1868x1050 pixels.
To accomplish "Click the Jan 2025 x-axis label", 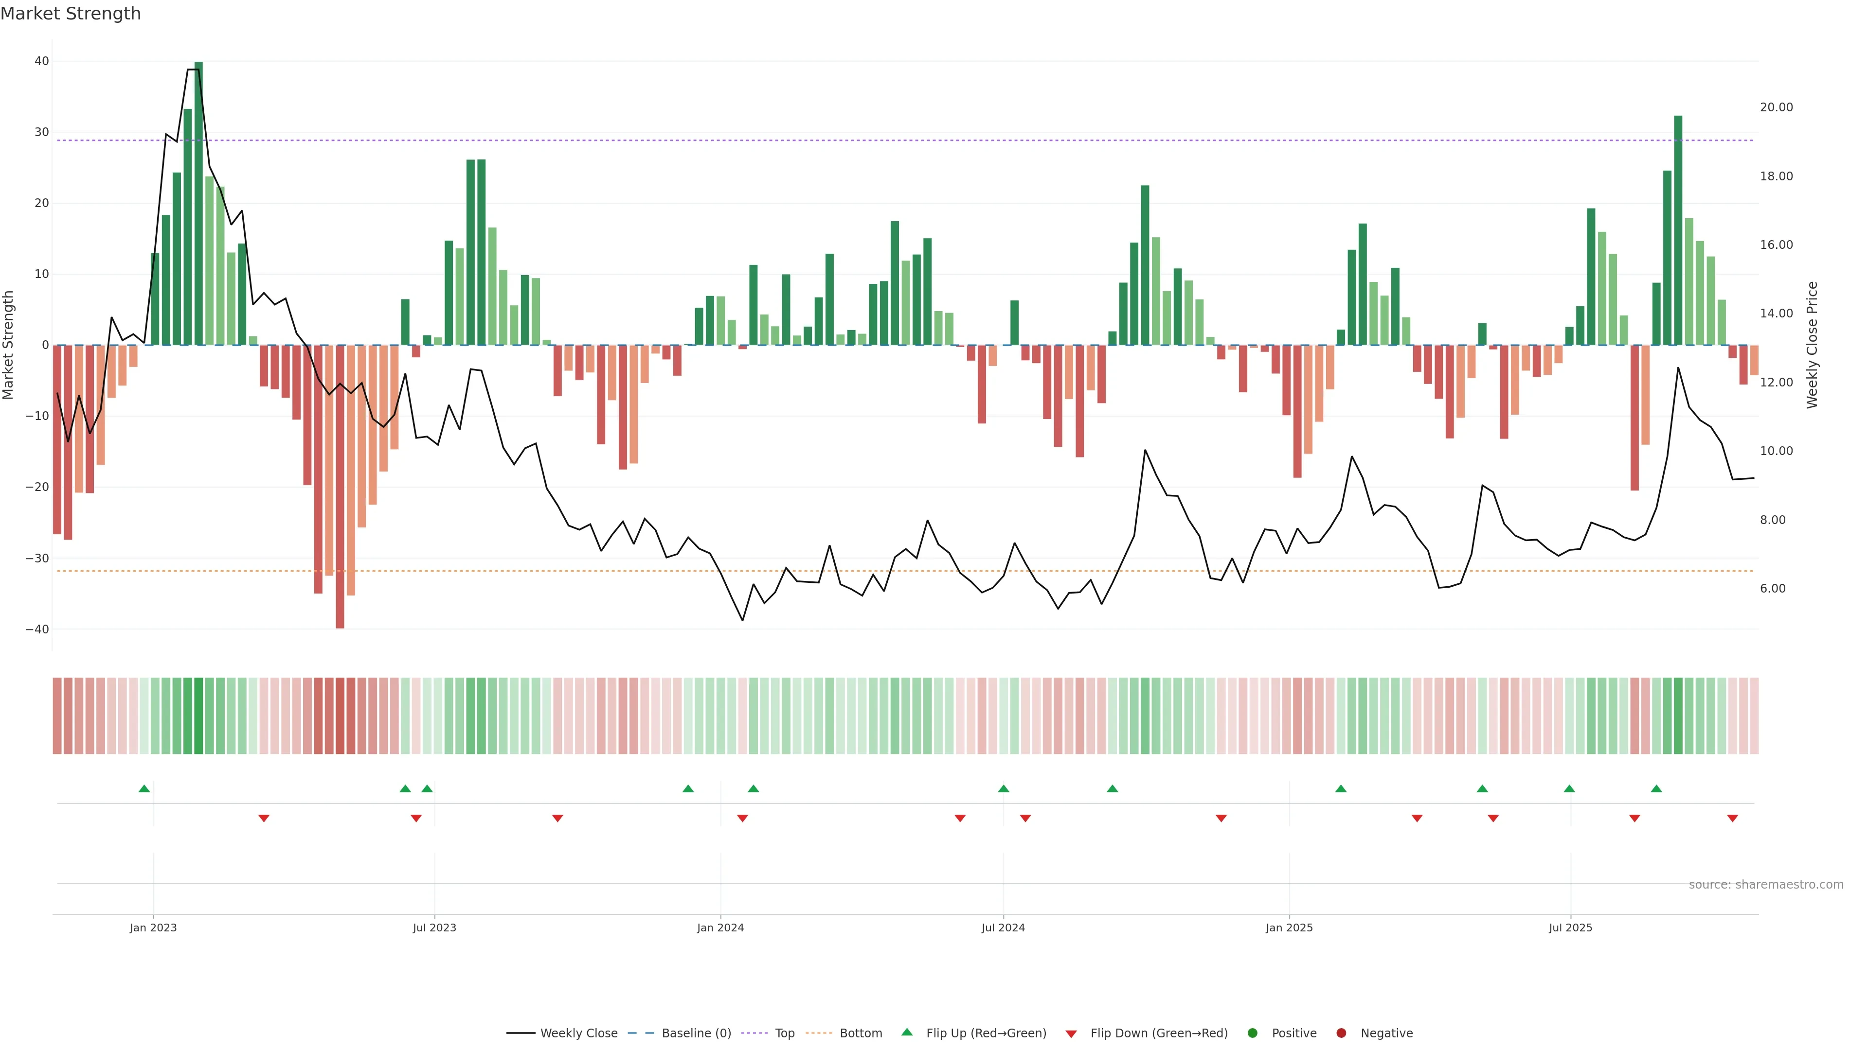I will click(x=1289, y=927).
